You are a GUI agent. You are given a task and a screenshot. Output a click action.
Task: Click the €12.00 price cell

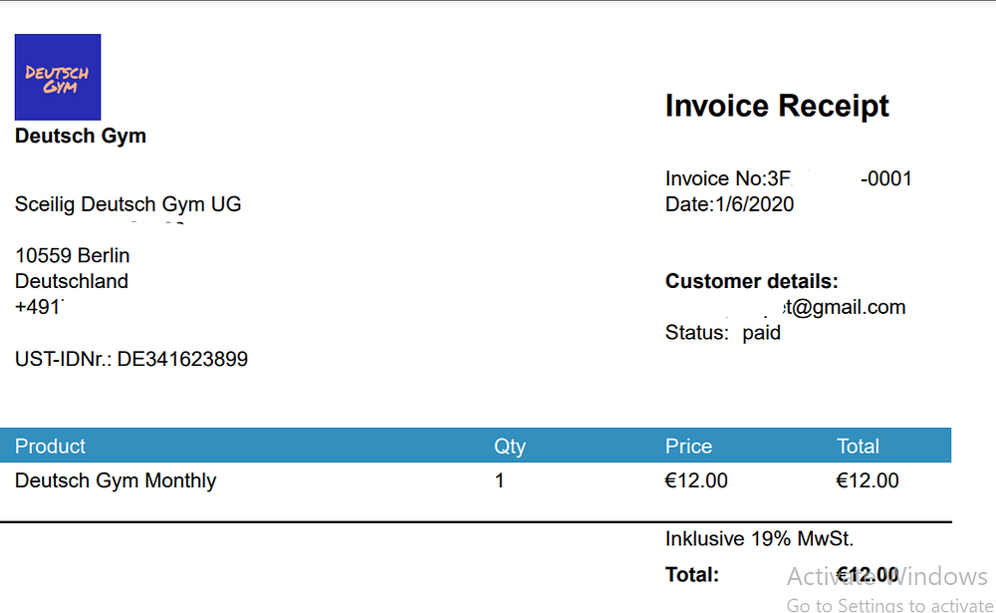pyautogui.click(x=696, y=480)
